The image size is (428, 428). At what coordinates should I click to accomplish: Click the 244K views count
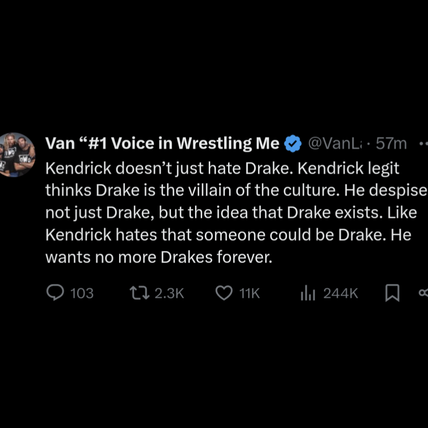(x=340, y=293)
